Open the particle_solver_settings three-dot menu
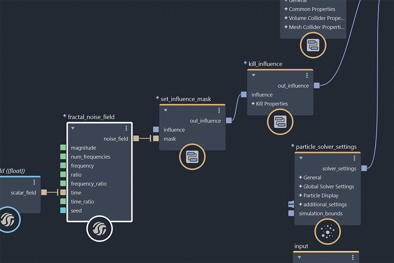The width and height of the screenshot is (394, 263). 354,158
